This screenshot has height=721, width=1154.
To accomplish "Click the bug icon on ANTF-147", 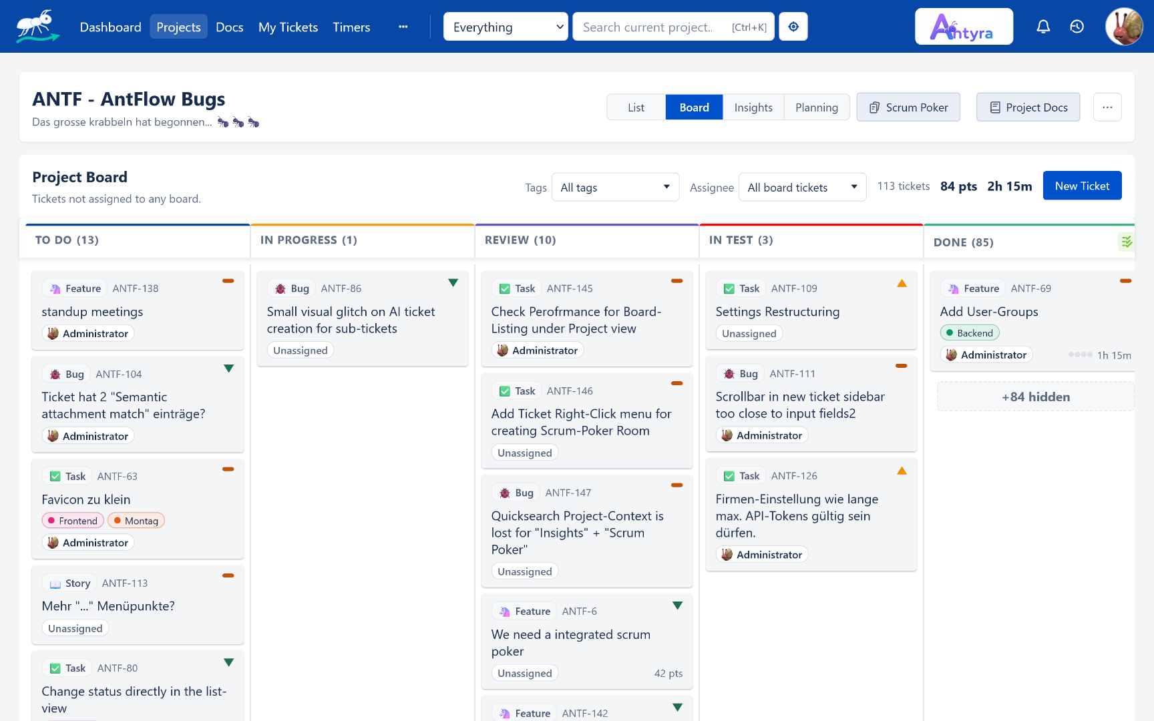I will coord(505,493).
